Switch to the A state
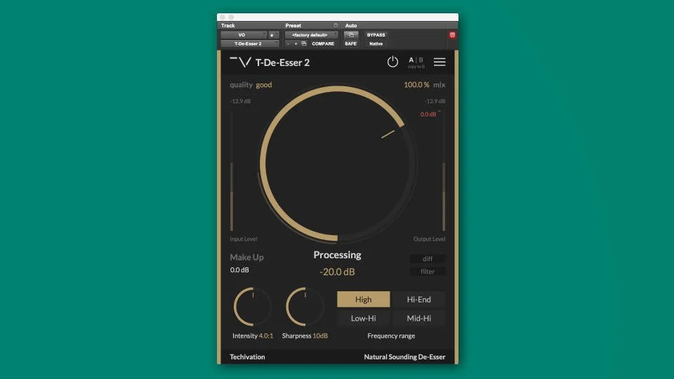This screenshot has height=379, width=674. [x=411, y=60]
